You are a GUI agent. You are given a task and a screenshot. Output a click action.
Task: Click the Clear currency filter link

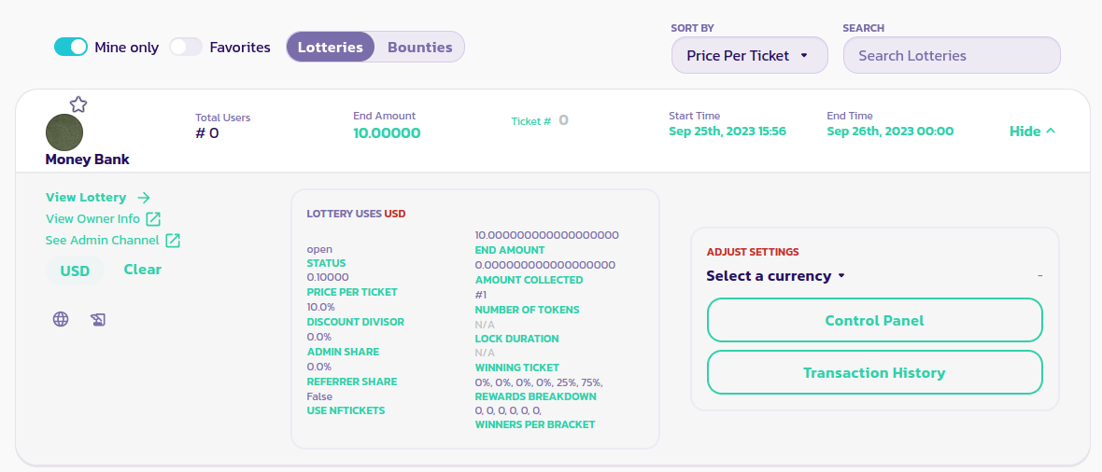pyautogui.click(x=143, y=270)
